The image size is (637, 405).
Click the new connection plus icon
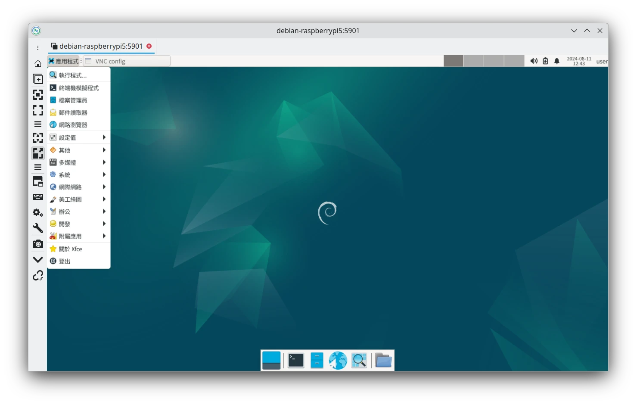pos(38,79)
